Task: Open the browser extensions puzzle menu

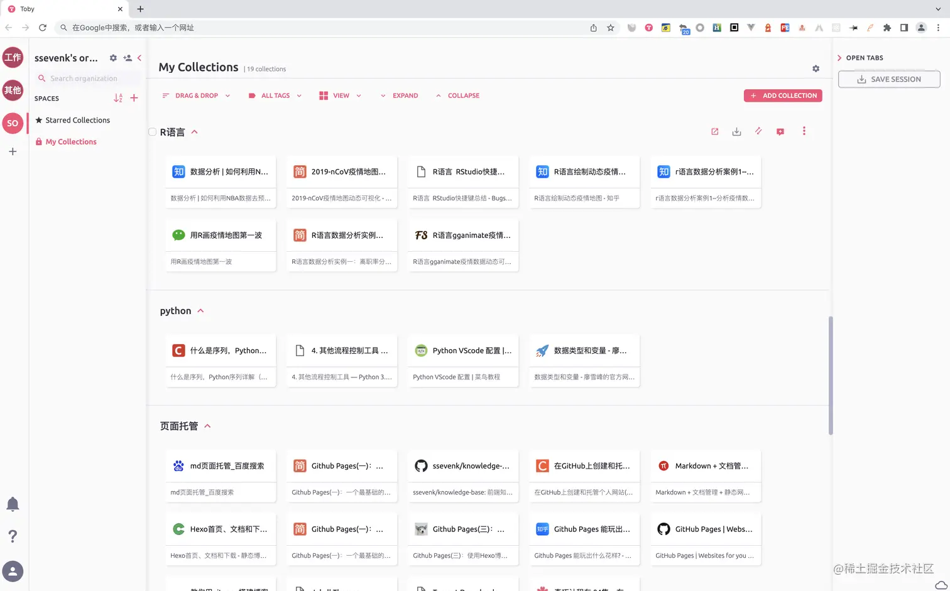Action: (887, 28)
